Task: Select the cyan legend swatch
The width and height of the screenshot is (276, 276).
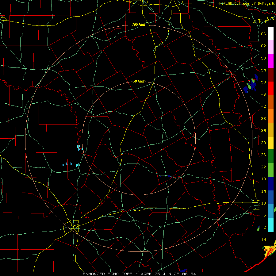Action: point(271,225)
